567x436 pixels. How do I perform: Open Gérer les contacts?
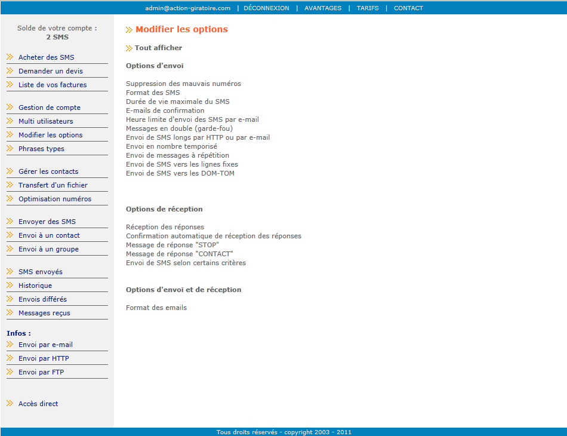48,171
